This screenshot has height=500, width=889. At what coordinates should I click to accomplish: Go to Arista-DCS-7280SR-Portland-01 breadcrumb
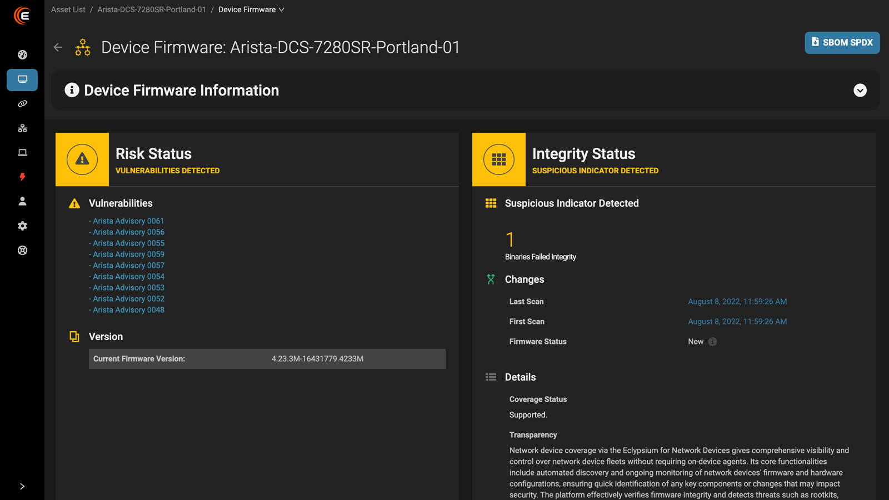coord(152,9)
